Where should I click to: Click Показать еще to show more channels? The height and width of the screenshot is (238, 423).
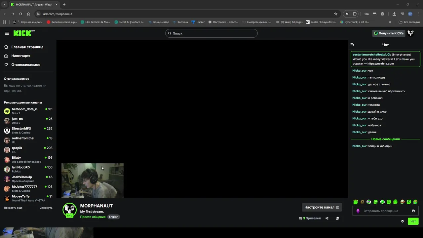(x=13, y=208)
